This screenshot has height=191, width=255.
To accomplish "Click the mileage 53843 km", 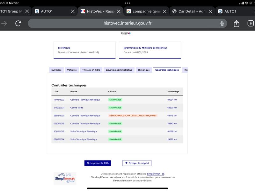I will click(x=172, y=124).
